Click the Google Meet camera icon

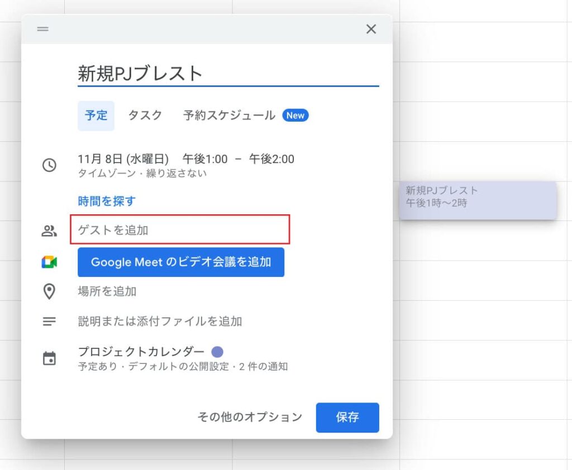pyautogui.click(x=50, y=262)
